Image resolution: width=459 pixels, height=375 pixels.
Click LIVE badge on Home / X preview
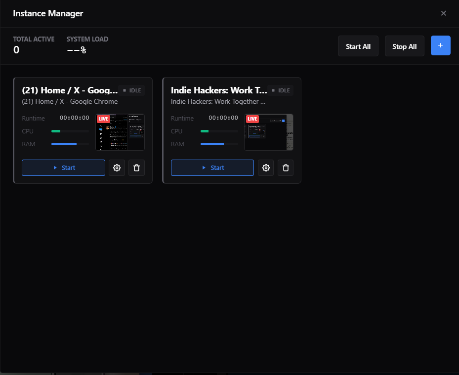pos(103,119)
